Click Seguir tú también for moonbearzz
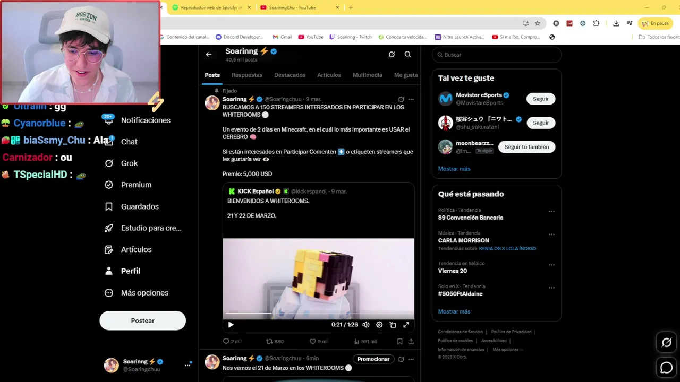The height and width of the screenshot is (382, 680). tap(527, 147)
